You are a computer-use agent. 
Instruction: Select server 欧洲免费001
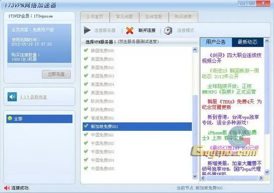[137, 101]
